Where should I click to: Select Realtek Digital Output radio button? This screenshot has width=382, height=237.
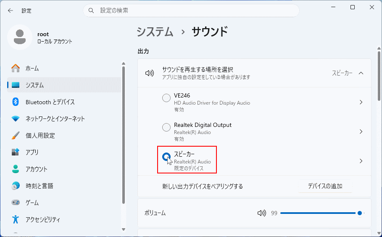pyautogui.click(x=166, y=127)
